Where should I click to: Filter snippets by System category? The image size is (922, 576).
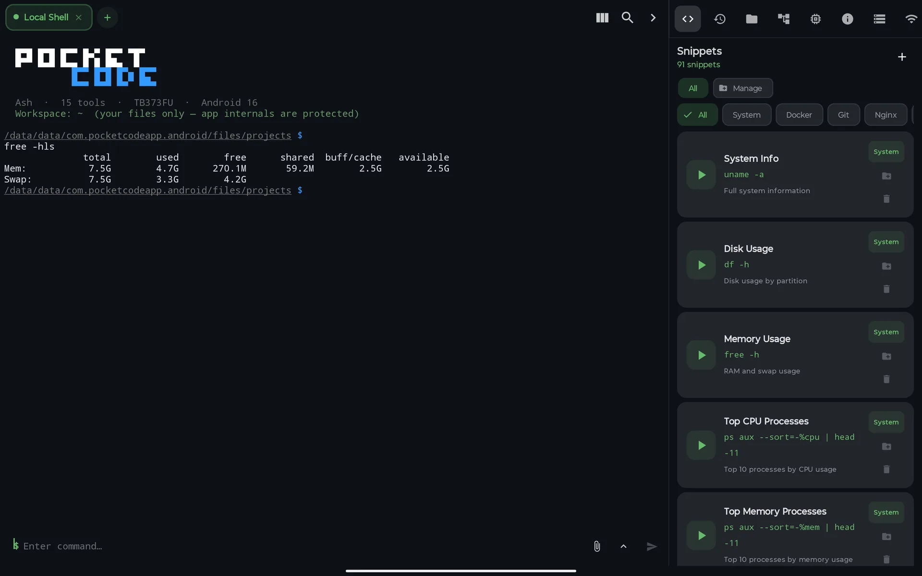point(747,115)
